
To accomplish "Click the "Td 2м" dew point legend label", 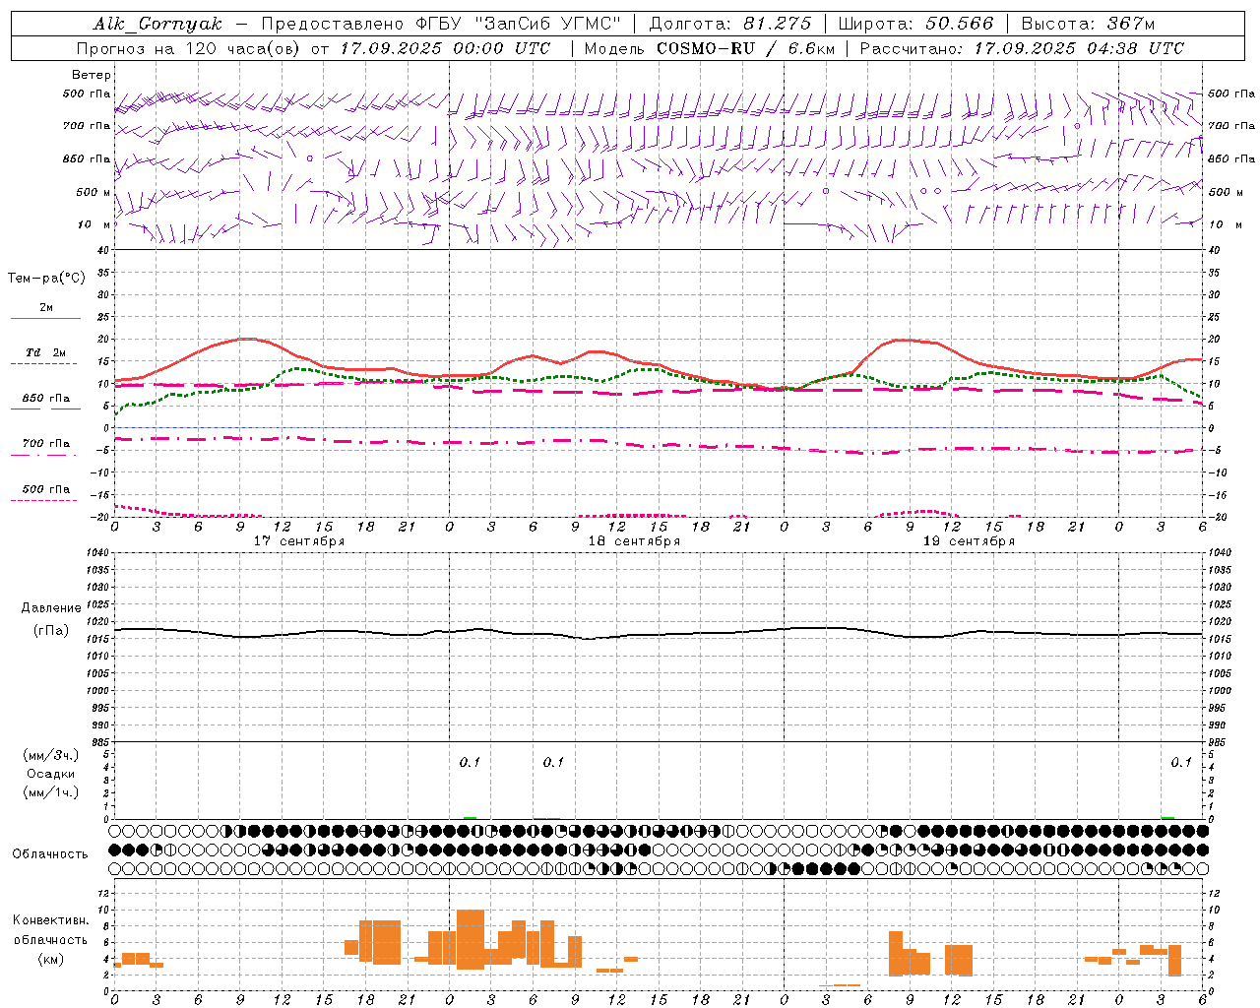I will click(46, 352).
